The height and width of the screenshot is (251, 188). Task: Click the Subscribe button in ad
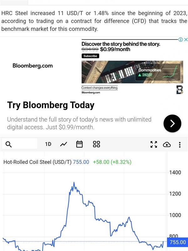(x=90, y=56)
